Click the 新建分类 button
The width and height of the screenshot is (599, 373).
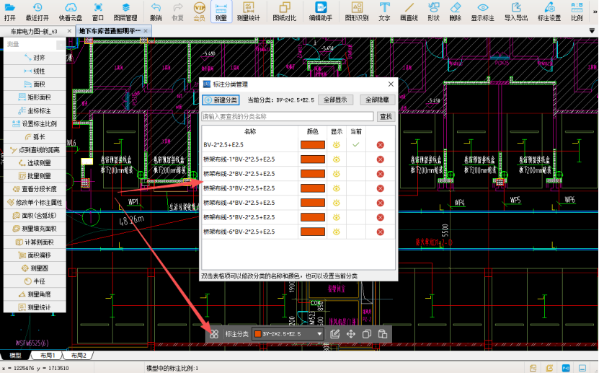pos(221,100)
